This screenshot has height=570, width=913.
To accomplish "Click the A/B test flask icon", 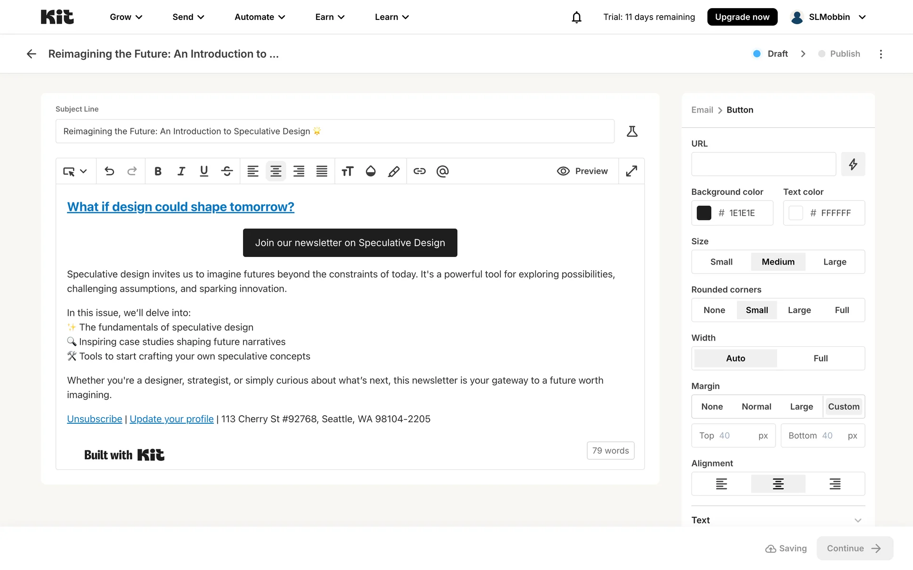I will pyautogui.click(x=632, y=131).
